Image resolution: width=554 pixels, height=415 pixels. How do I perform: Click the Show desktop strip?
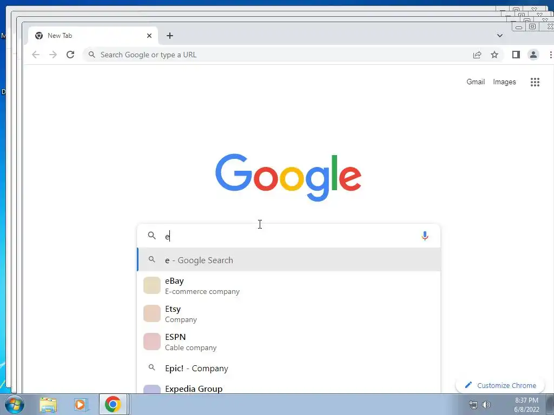[x=550, y=404]
